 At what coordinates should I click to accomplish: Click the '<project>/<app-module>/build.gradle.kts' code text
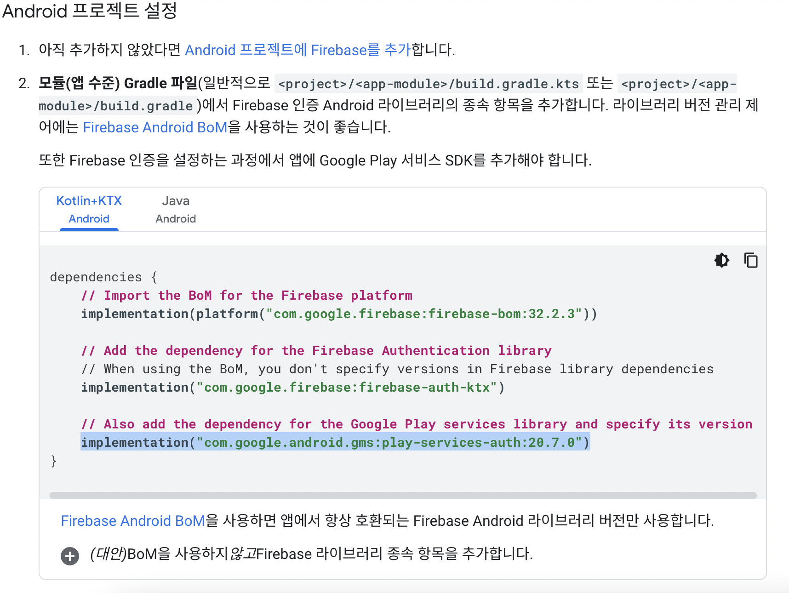click(429, 84)
